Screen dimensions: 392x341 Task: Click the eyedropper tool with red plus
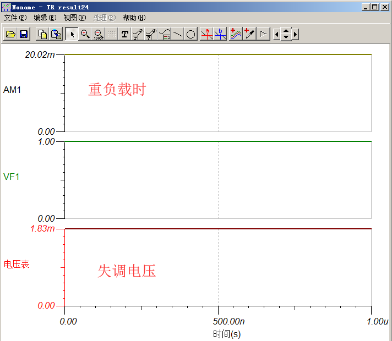tap(249, 34)
